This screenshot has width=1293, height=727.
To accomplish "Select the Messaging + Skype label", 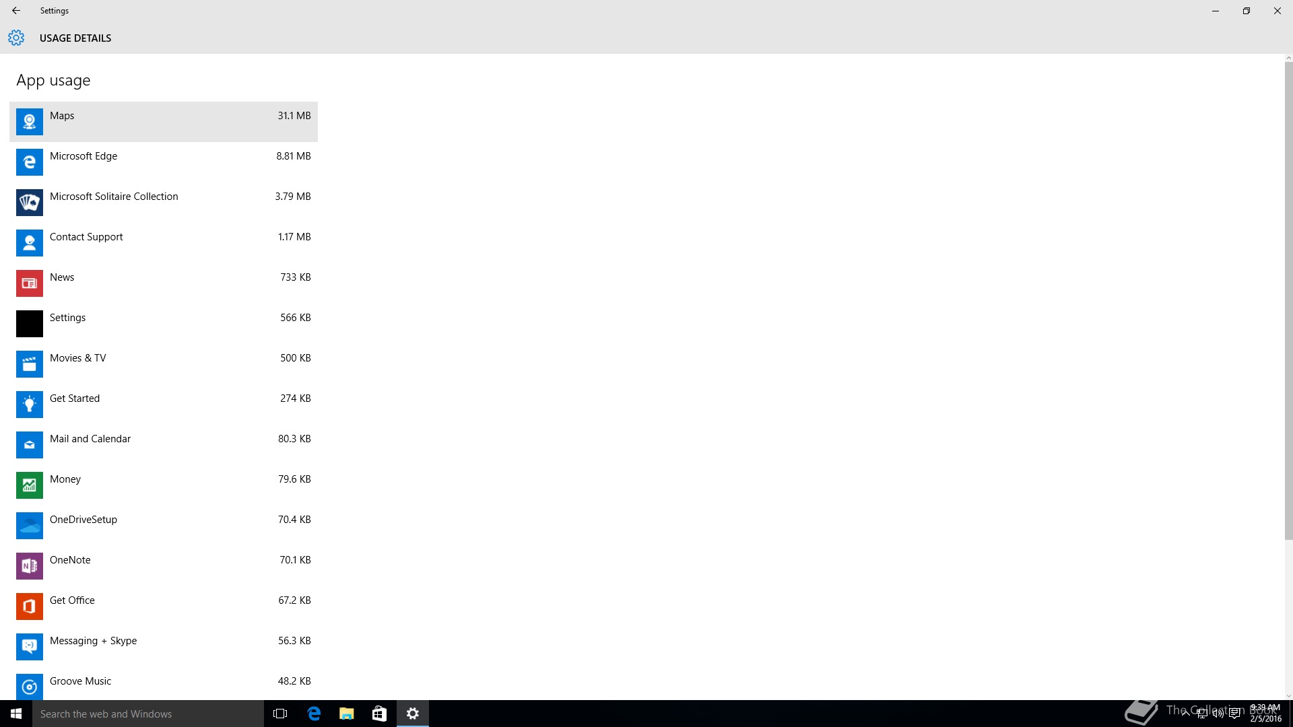I will pyautogui.click(x=93, y=641).
